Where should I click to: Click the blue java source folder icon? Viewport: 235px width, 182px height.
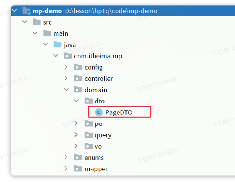(x=57, y=45)
